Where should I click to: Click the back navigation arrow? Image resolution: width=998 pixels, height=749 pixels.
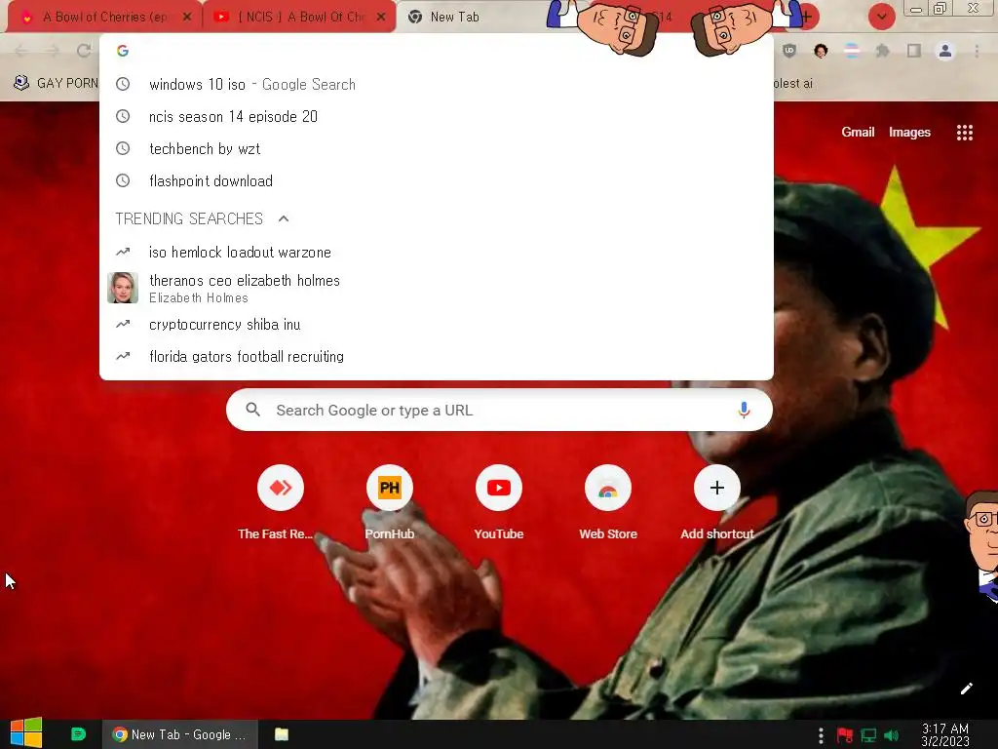click(21, 51)
